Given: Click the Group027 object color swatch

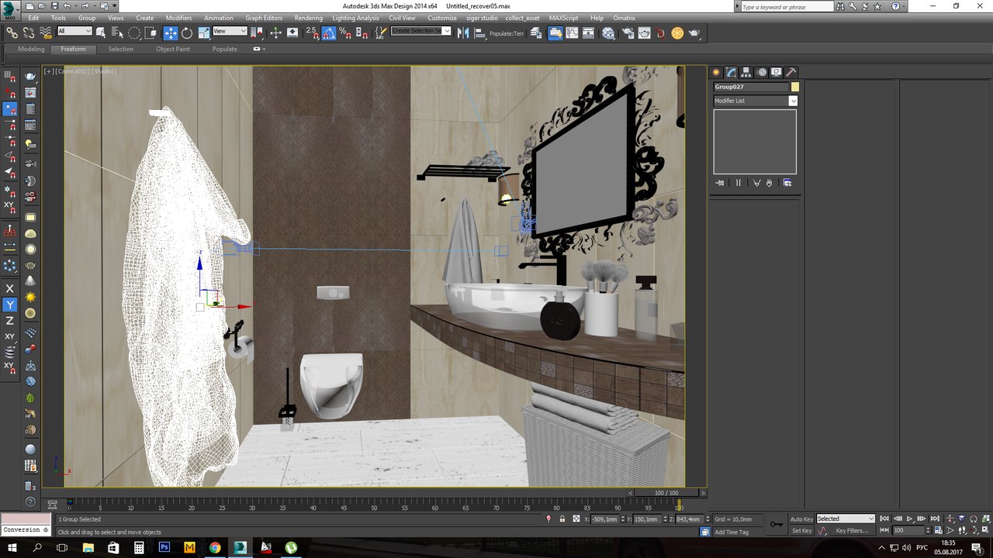Looking at the screenshot, I should (795, 87).
